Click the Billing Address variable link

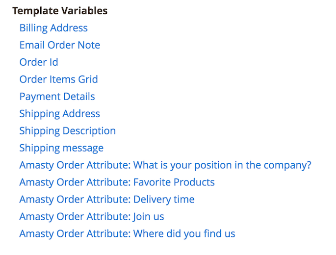(x=53, y=28)
